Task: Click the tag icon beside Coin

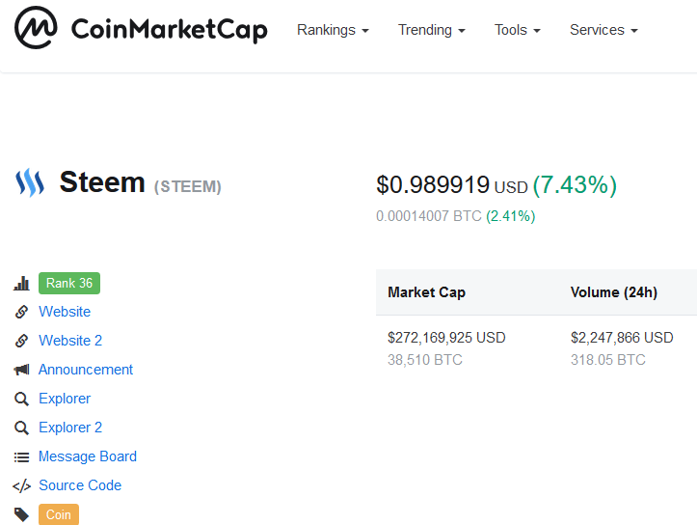Action: click(x=21, y=514)
